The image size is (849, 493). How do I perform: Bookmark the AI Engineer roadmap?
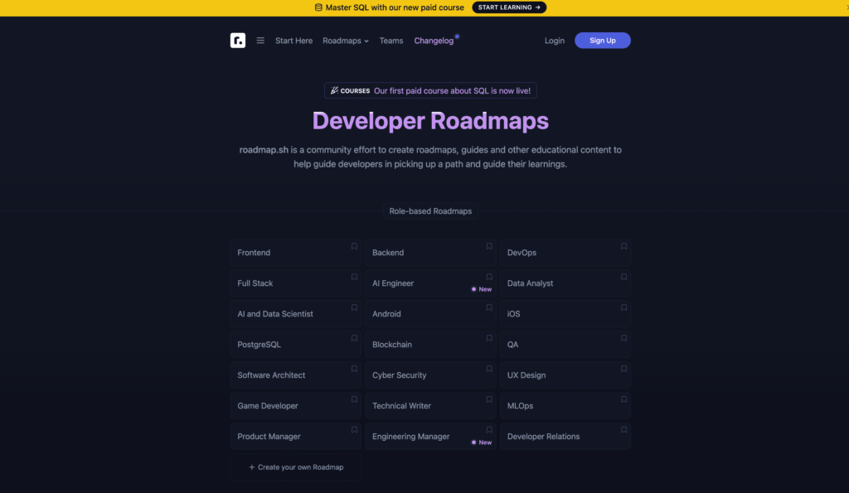pyautogui.click(x=489, y=277)
